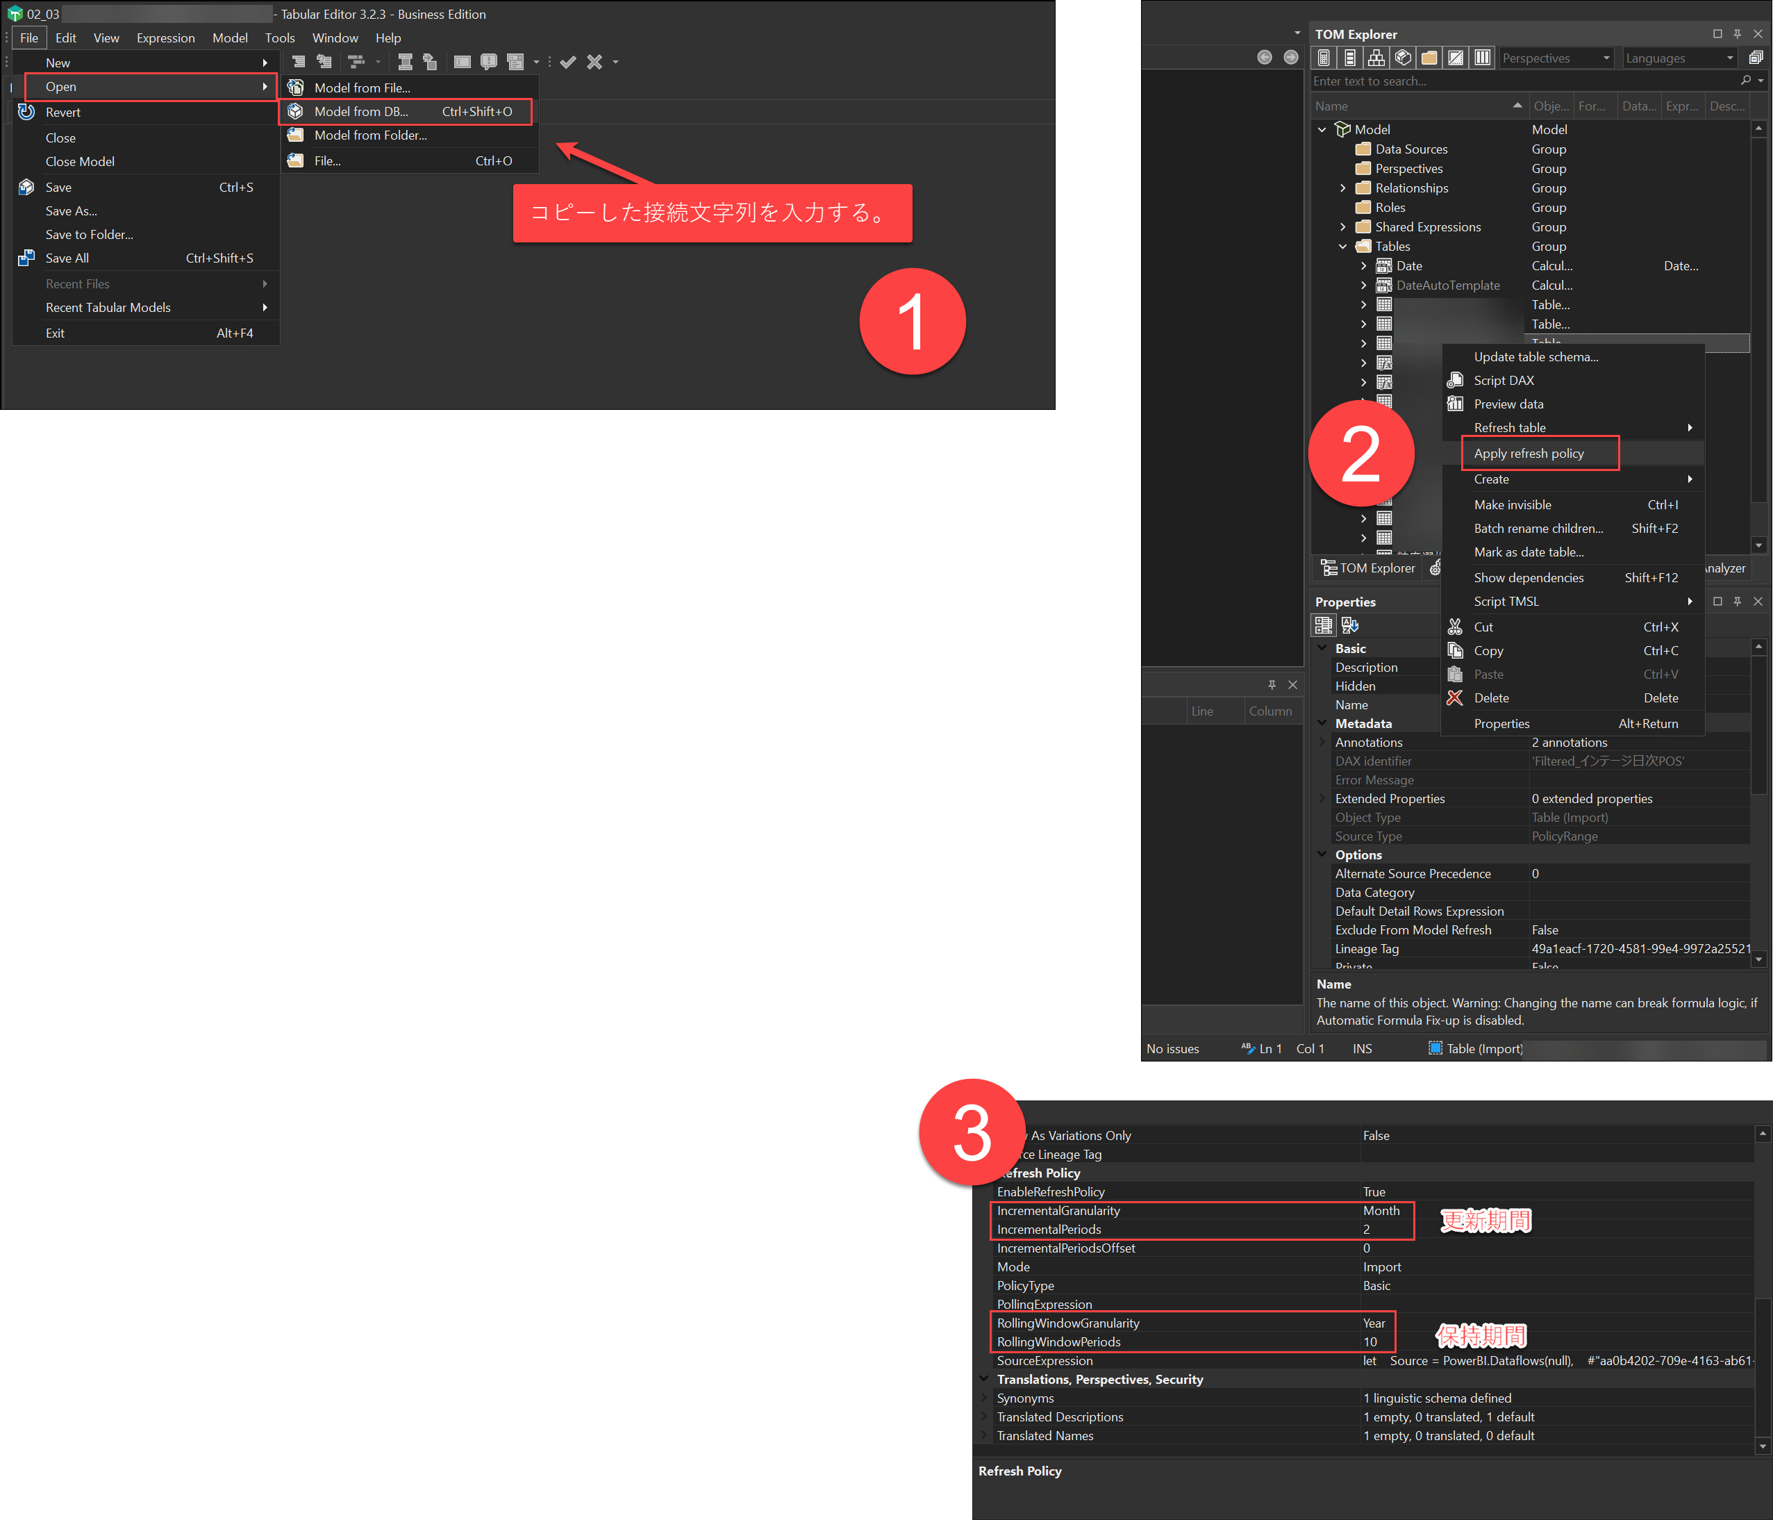This screenshot has height=1520, width=1773.
Task: Select Apply refresh policy in context menu
Action: click(1529, 454)
